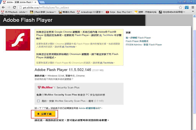This screenshot has width=196, height=130.
Task: Open the 此 TechNote link after 請依照
Action: [x=106, y=35]
